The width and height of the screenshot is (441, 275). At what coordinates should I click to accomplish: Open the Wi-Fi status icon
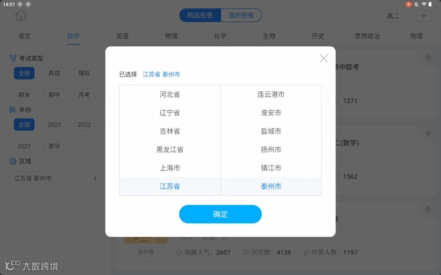(x=424, y=4)
